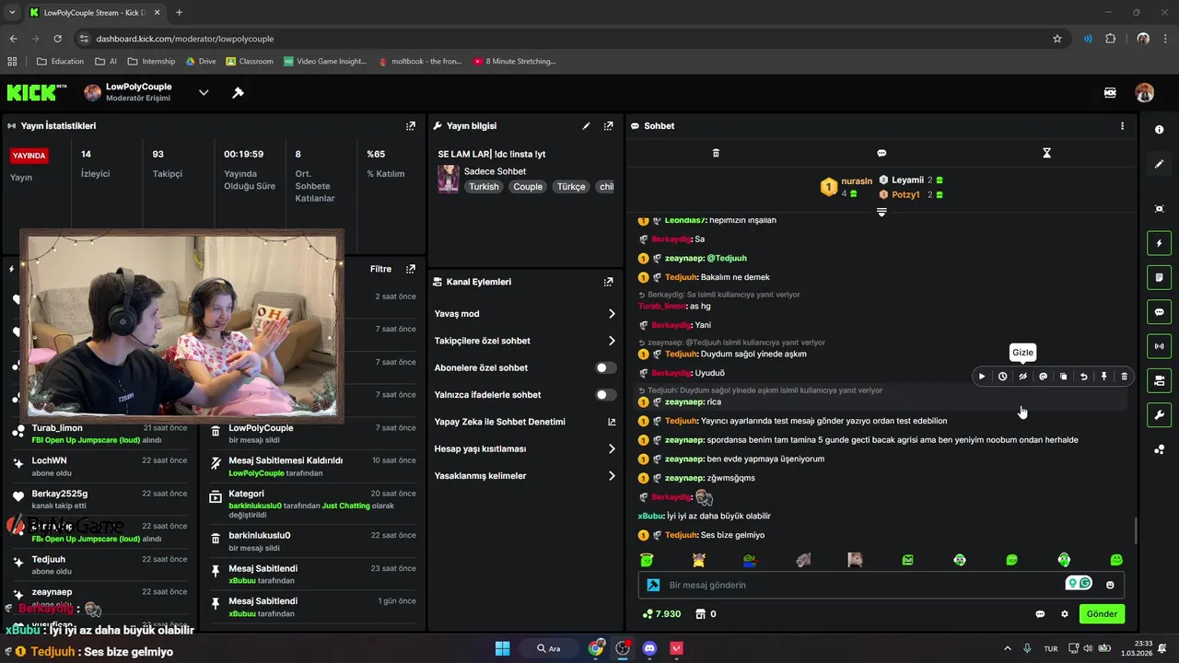Open the Classroom bookmark

click(x=250, y=62)
